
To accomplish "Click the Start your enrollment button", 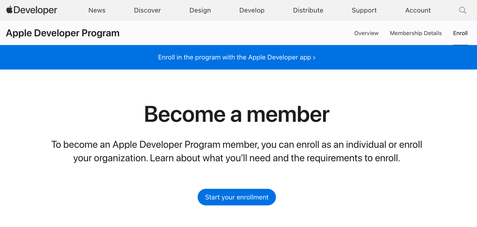I will click(x=237, y=197).
